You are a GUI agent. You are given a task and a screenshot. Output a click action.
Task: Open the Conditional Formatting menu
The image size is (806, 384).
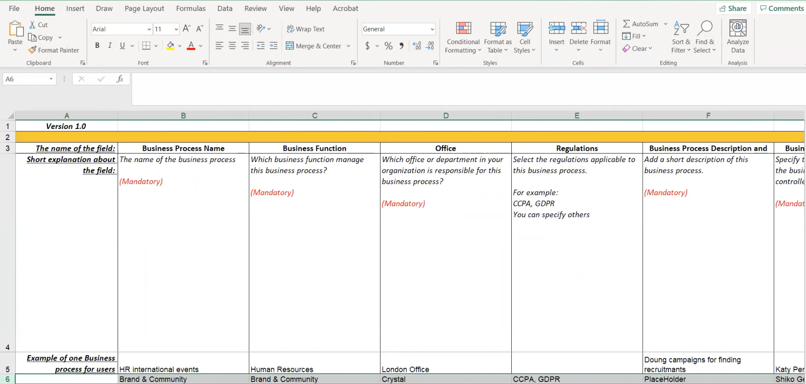[463, 38]
